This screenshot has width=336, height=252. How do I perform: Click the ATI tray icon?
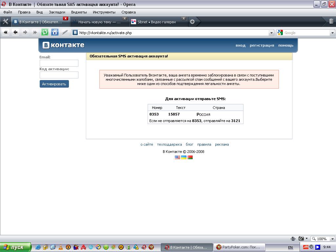[305, 247]
